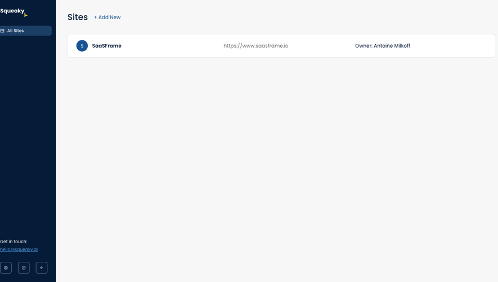Viewport: 498px width, 282px height.
Task: Click the All Sites menu icon
Action: pyautogui.click(x=2, y=31)
